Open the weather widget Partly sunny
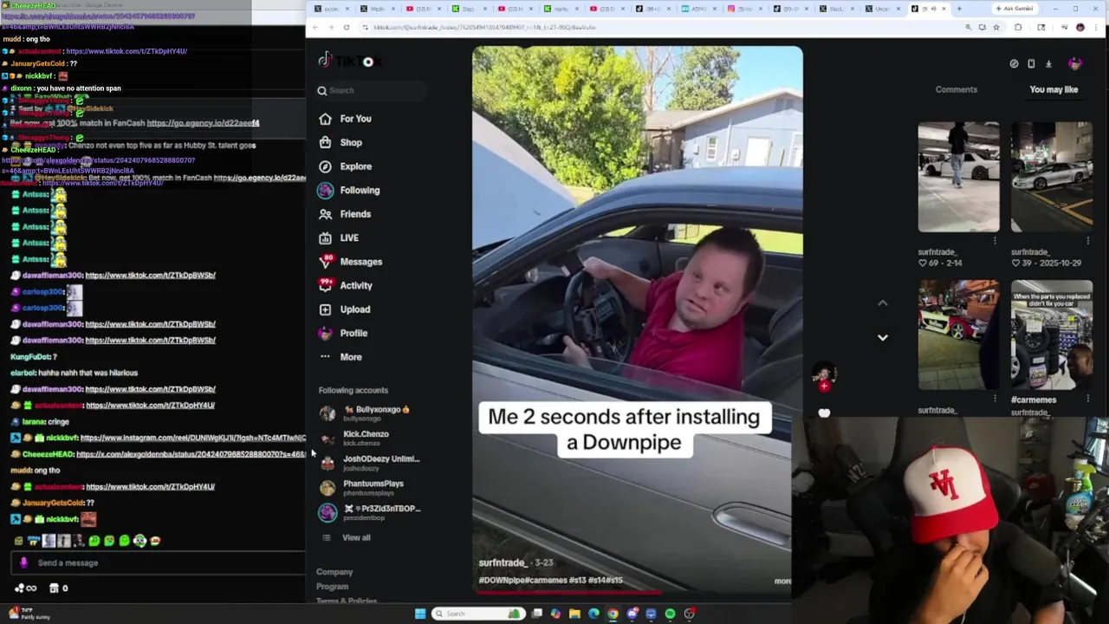This screenshot has width=1109, height=624. click(29, 614)
